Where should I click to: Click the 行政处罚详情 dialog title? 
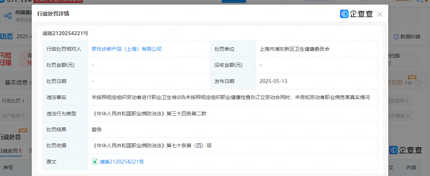[53, 14]
